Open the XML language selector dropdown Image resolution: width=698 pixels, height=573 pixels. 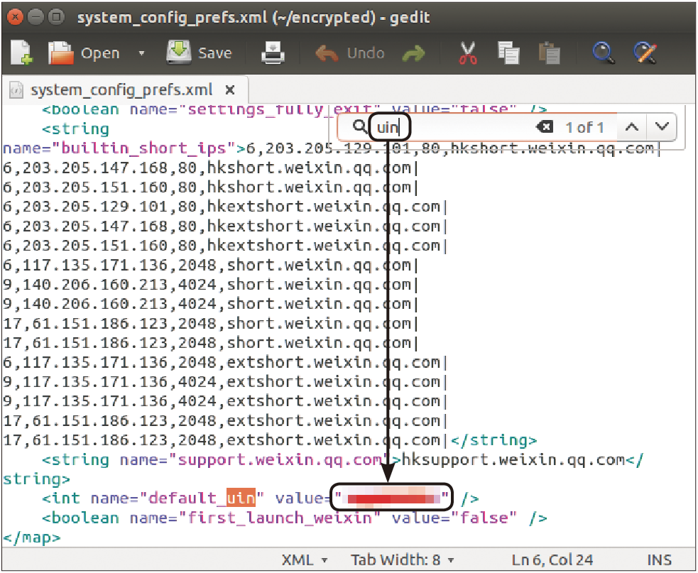pyautogui.click(x=305, y=560)
